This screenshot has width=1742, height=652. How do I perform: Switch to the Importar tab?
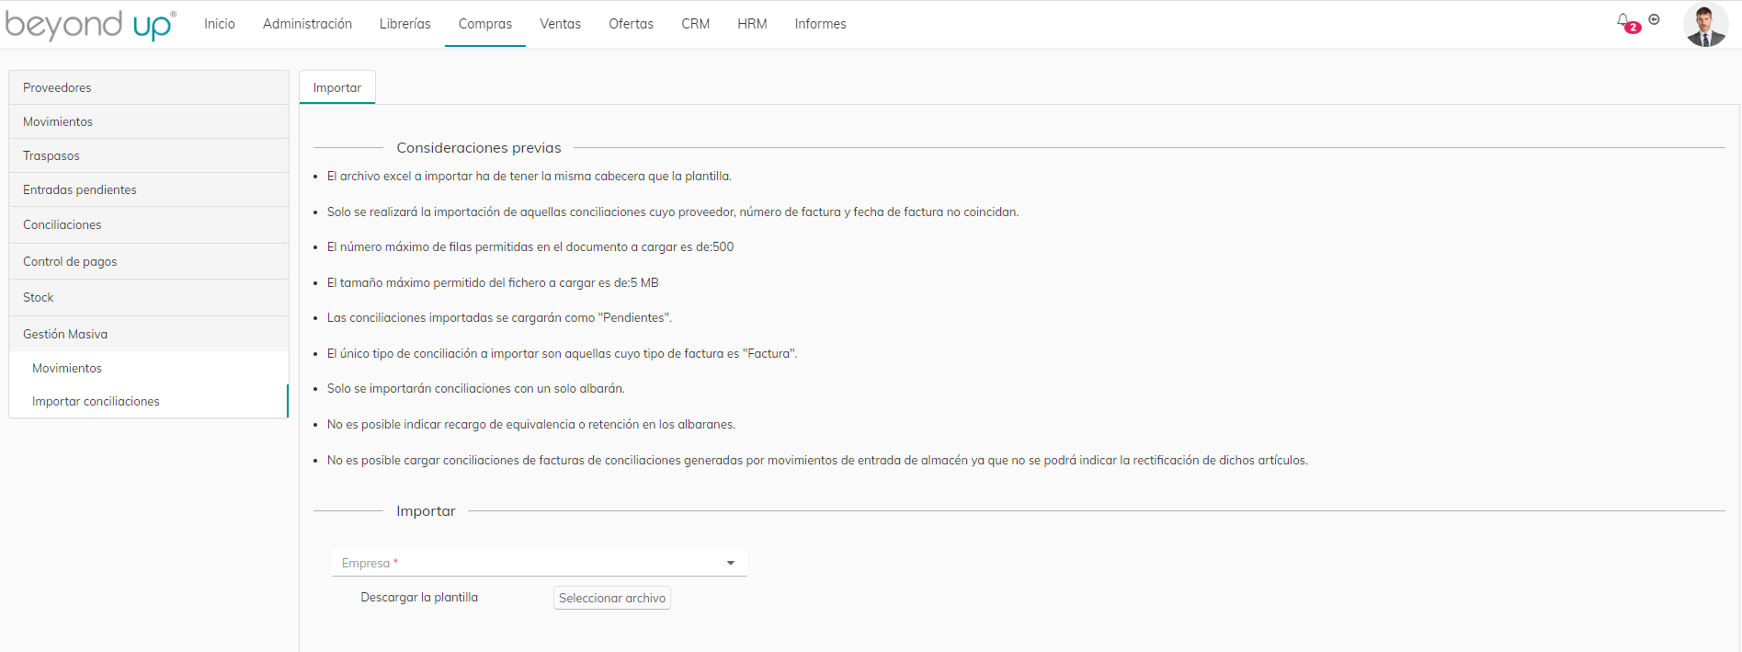(337, 88)
